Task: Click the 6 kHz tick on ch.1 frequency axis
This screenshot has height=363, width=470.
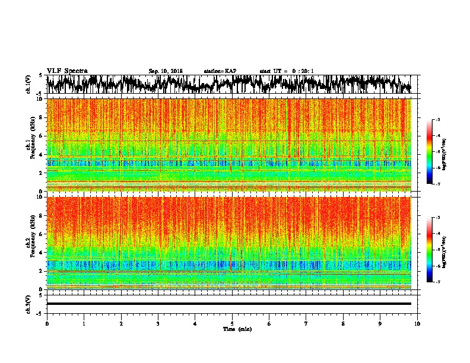Action: [x=41, y=136]
